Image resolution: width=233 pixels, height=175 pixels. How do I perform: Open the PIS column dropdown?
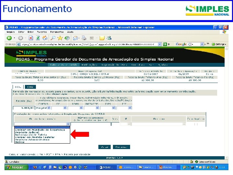[130, 108]
